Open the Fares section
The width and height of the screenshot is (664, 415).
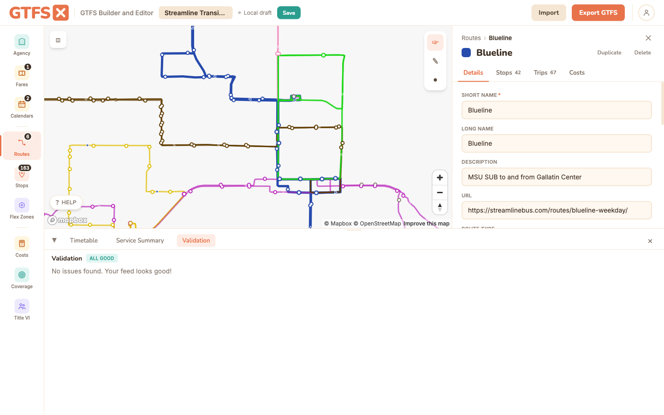pos(22,77)
